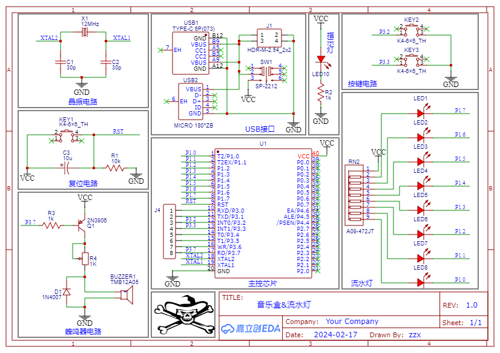The image size is (500, 353).
Task: Click the date value 2024-02-17
Action: coord(335,335)
